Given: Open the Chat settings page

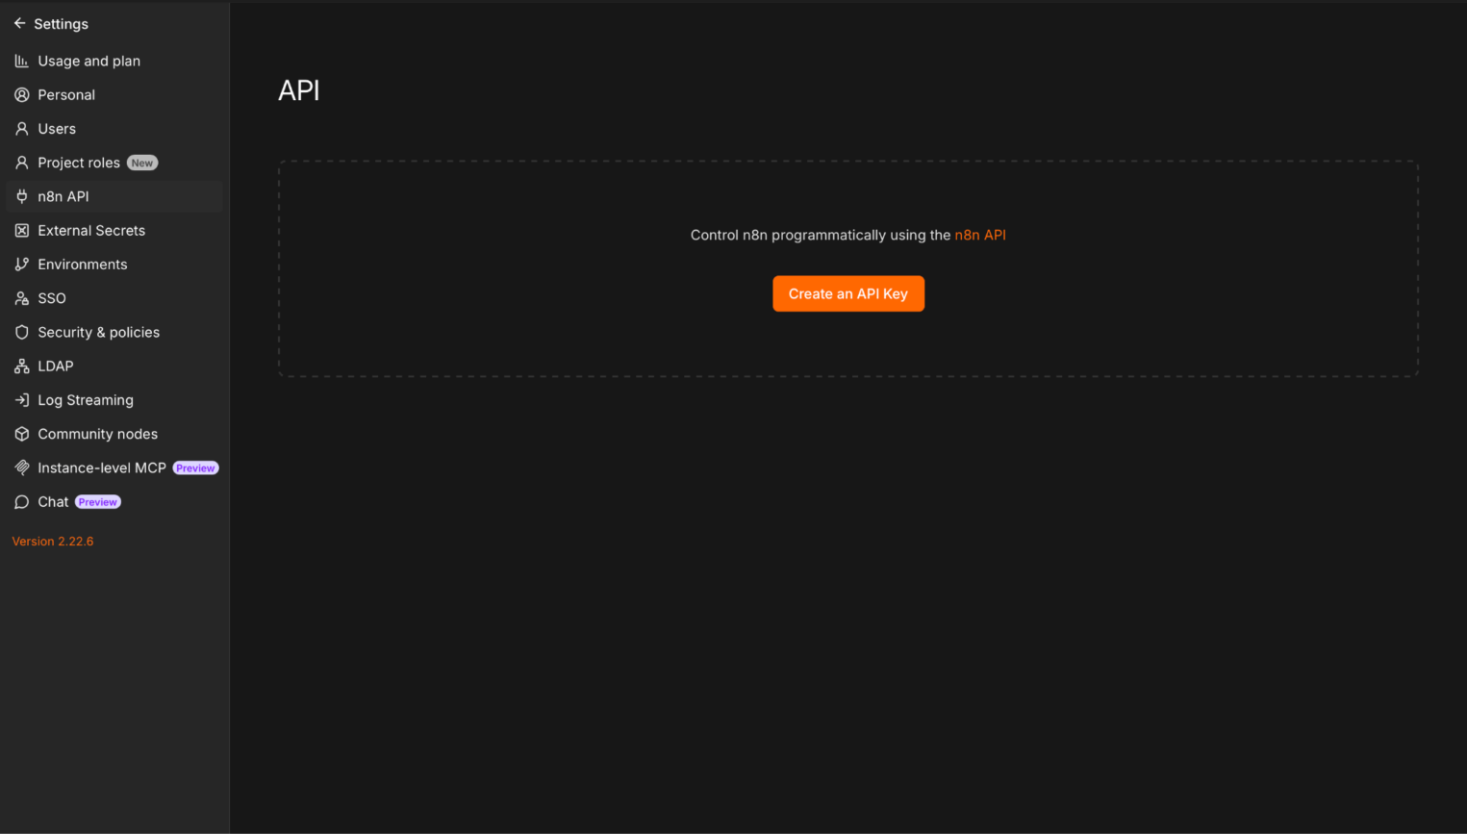Looking at the screenshot, I should pos(114,502).
